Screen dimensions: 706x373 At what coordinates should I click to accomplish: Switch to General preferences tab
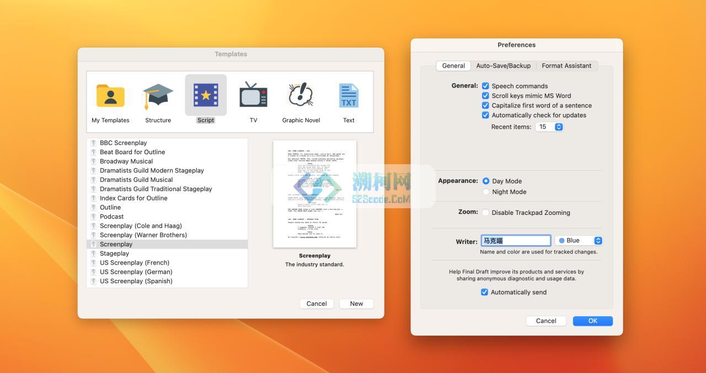(x=453, y=66)
